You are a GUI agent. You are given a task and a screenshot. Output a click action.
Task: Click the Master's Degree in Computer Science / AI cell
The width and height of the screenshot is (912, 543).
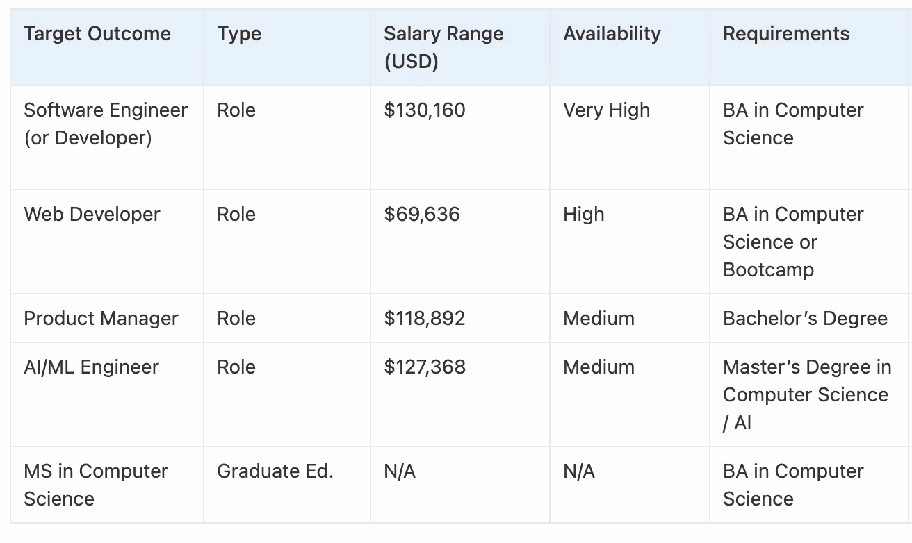[811, 394]
